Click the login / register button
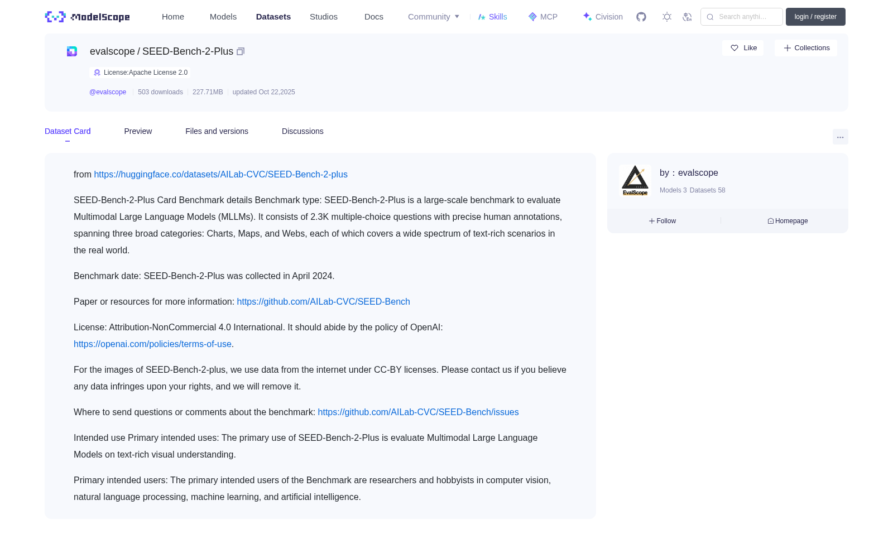 click(x=815, y=17)
